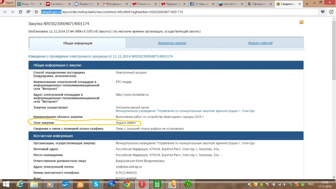
Task: Switch to the news.kremlin browser tab
Action: click(230, 4)
